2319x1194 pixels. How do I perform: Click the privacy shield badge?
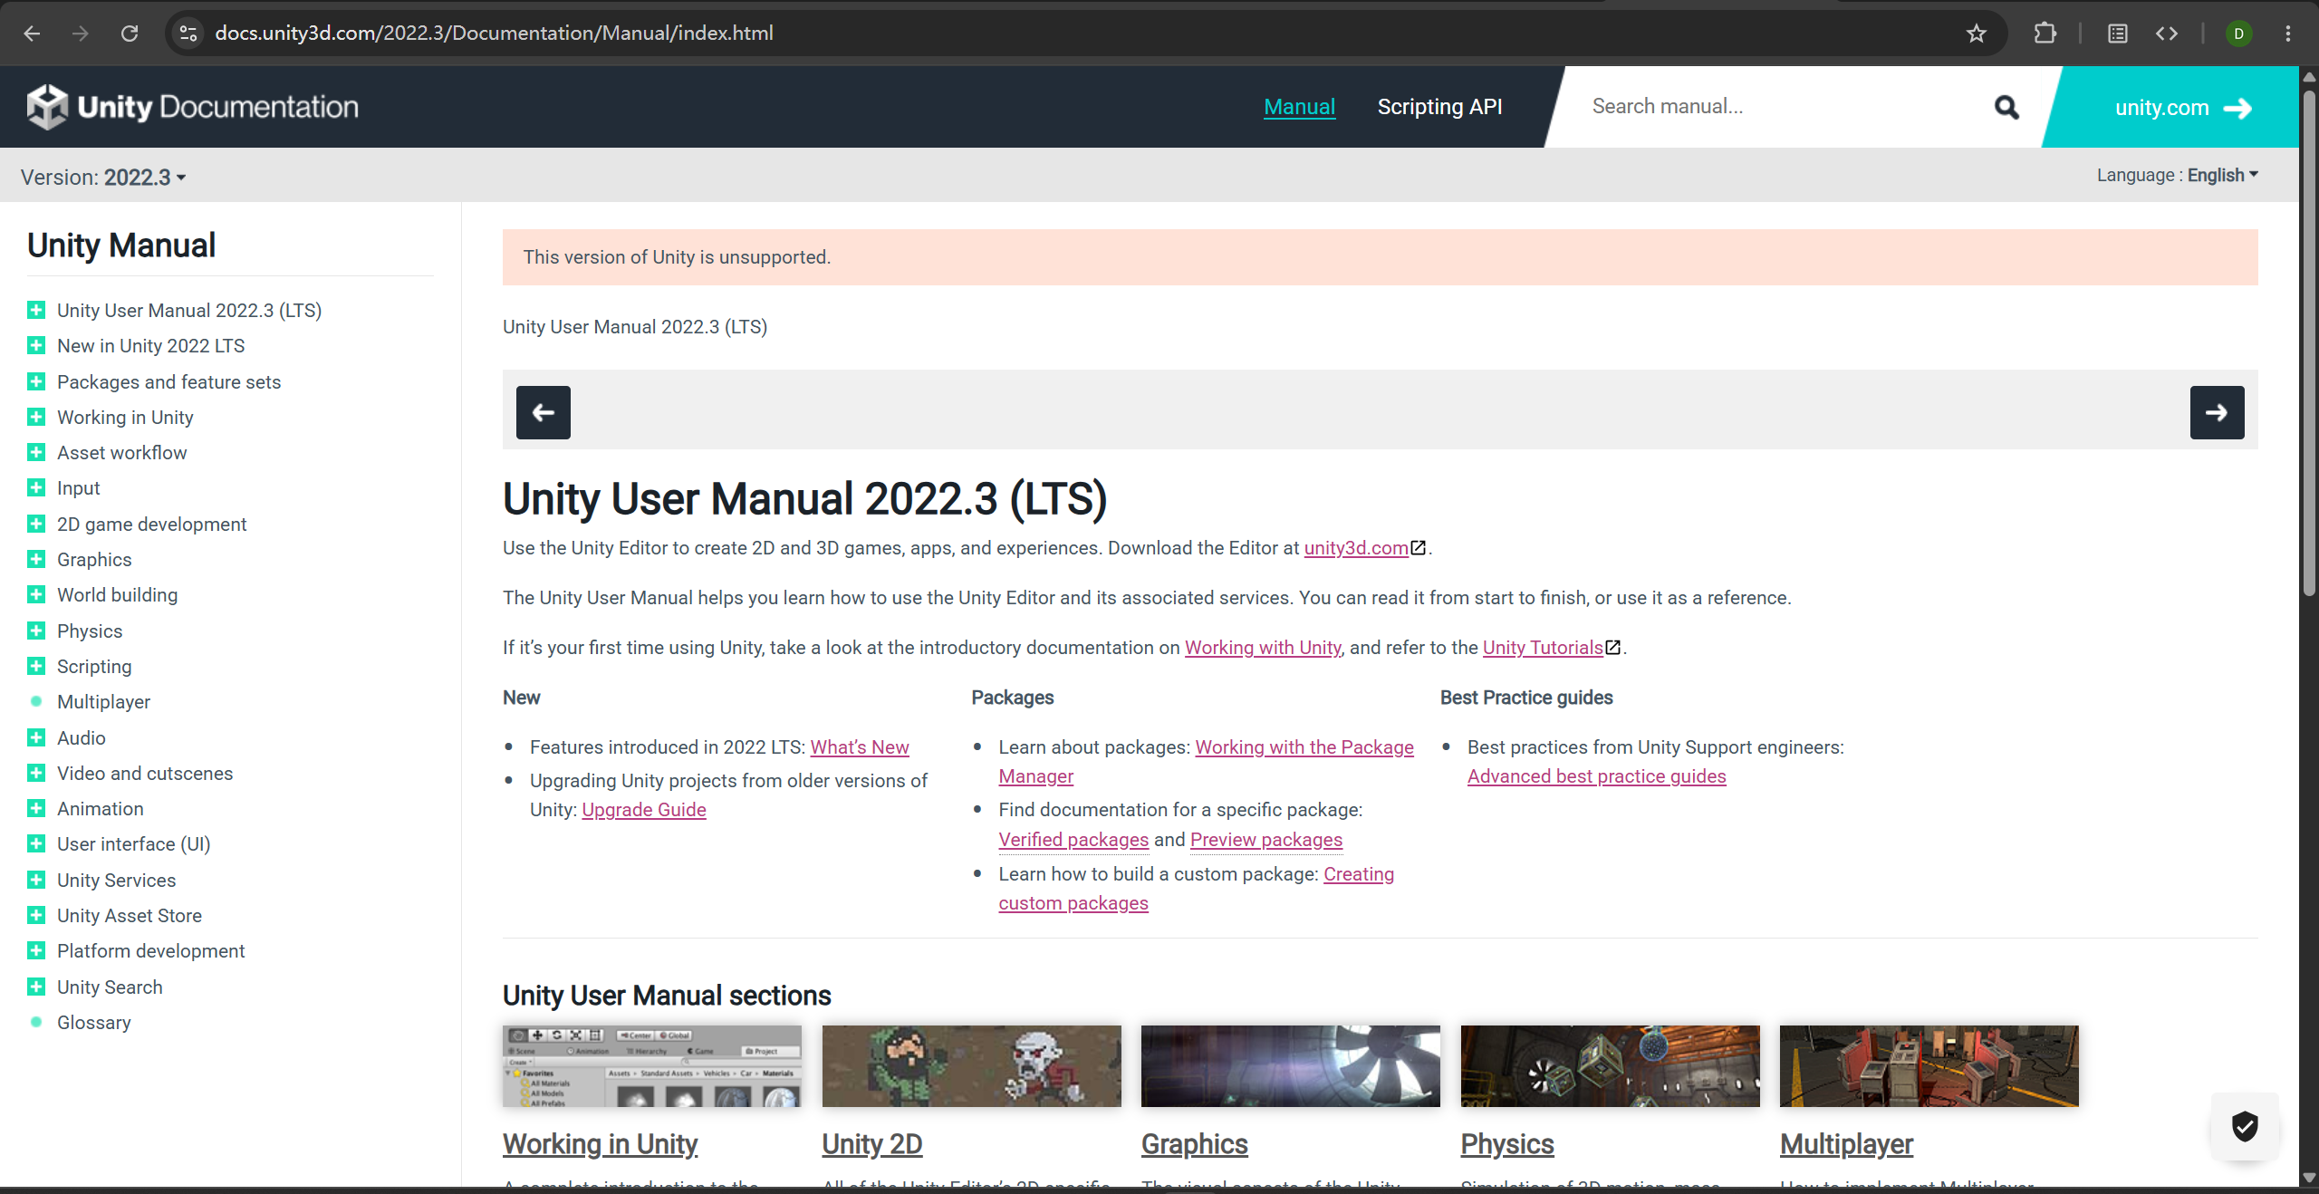[2245, 1126]
